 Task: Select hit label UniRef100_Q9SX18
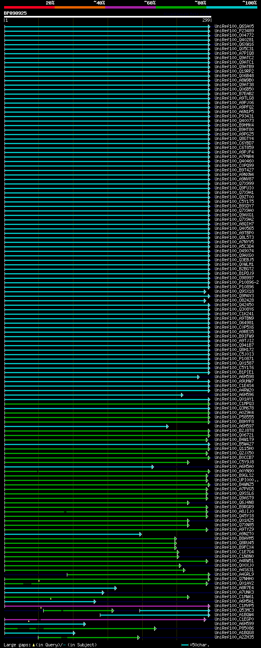click(234, 291)
